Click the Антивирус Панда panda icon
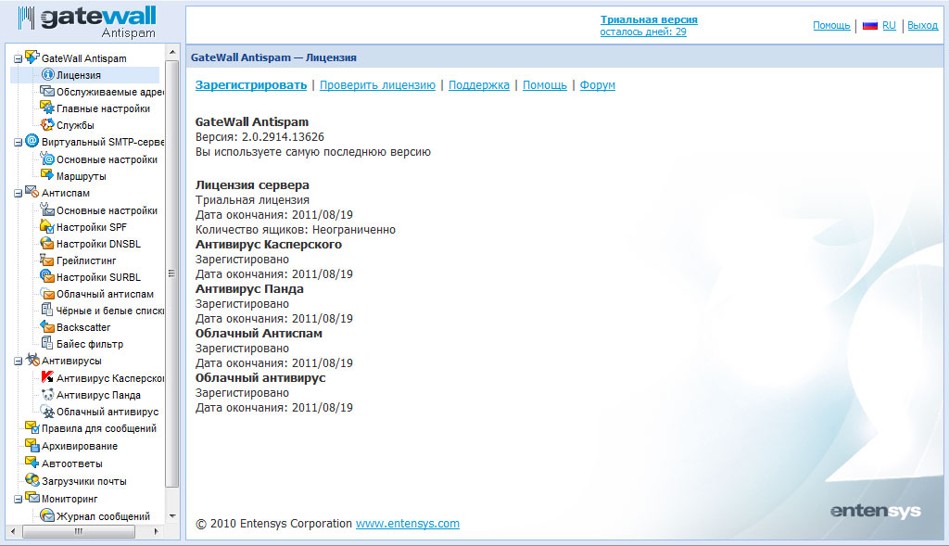 (47, 394)
